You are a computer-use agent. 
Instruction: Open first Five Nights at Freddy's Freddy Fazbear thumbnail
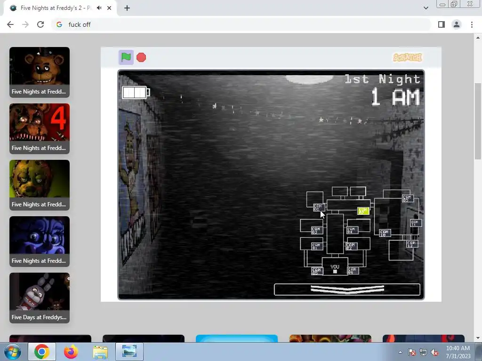pyautogui.click(x=40, y=72)
